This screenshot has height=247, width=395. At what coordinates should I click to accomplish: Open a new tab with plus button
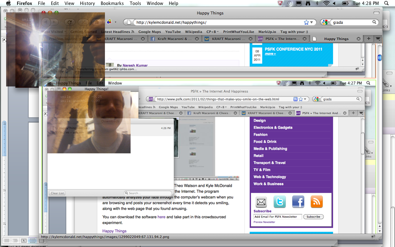click(x=368, y=39)
